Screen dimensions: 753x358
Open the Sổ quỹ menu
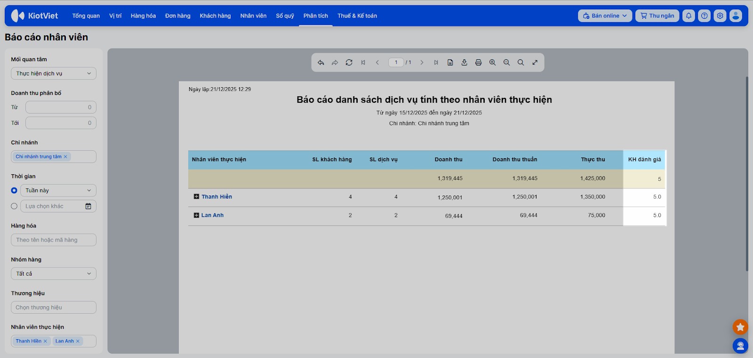tap(285, 16)
